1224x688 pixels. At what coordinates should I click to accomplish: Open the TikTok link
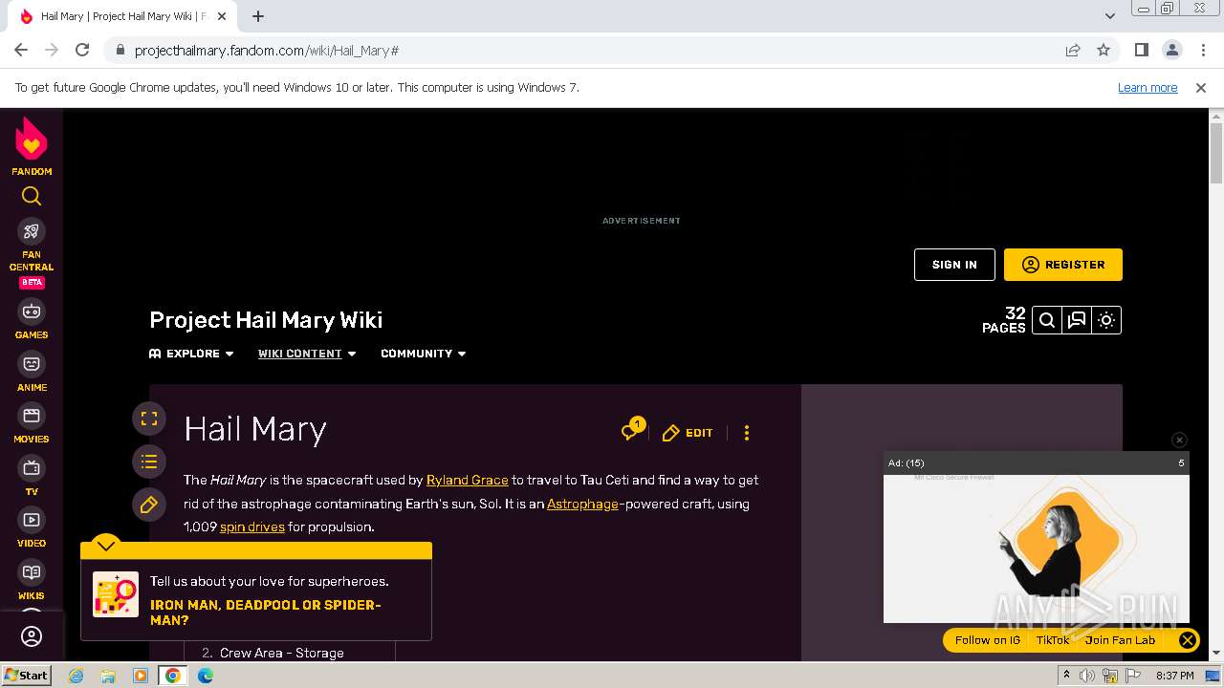[1053, 640]
